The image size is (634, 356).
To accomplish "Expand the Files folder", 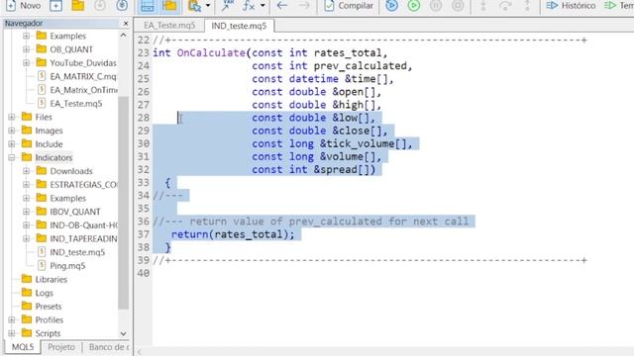I will tap(12, 117).
